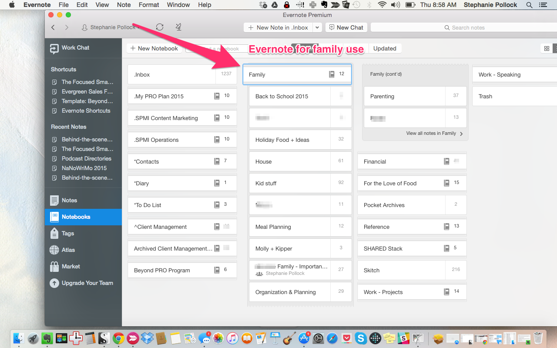Image resolution: width=557 pixels, height=348 pixels.
Task: Open Launchpad from the Dock
Action: coord(33,338)
